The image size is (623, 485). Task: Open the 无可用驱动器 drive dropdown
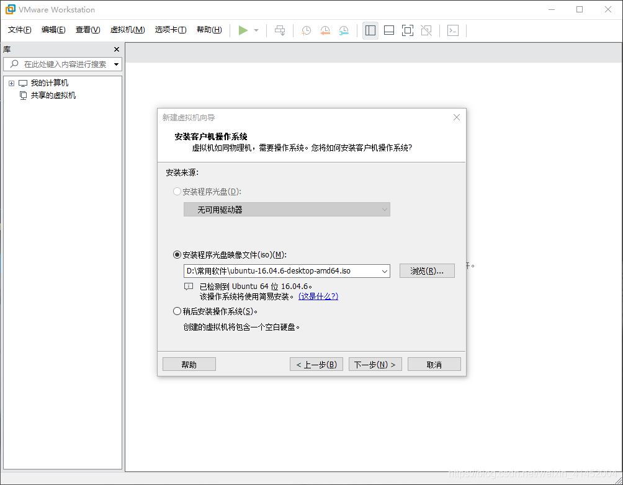coord(385,209)
